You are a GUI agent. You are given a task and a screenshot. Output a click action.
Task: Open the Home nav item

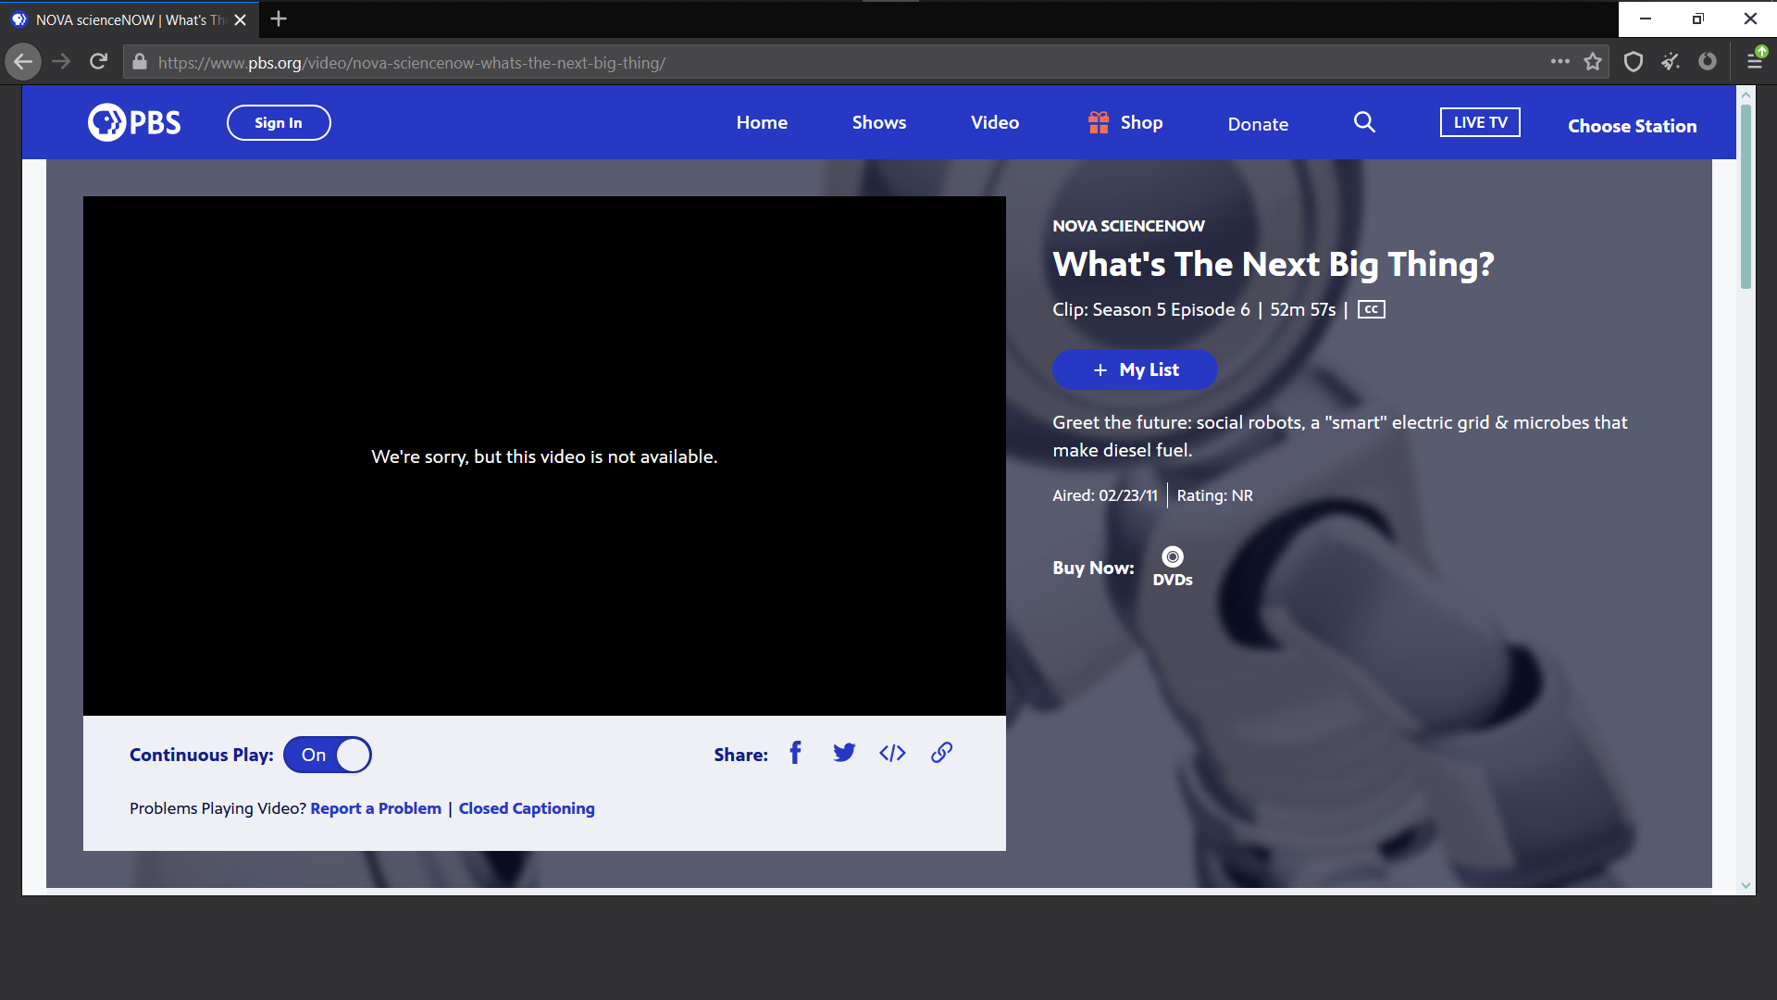[762, 122]
